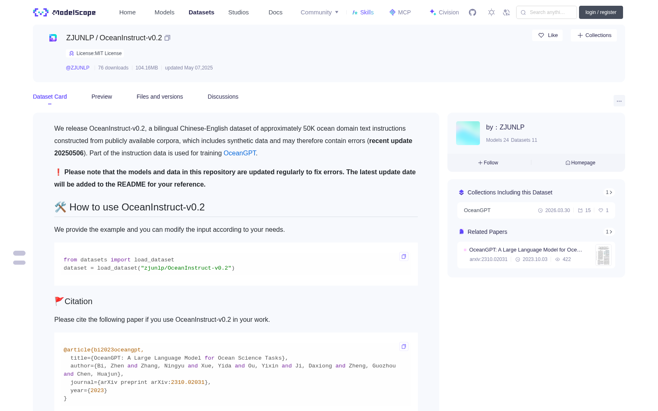Open the Models navigation item
The width and height of the screenshot is (658, 411).
(164, 12)
